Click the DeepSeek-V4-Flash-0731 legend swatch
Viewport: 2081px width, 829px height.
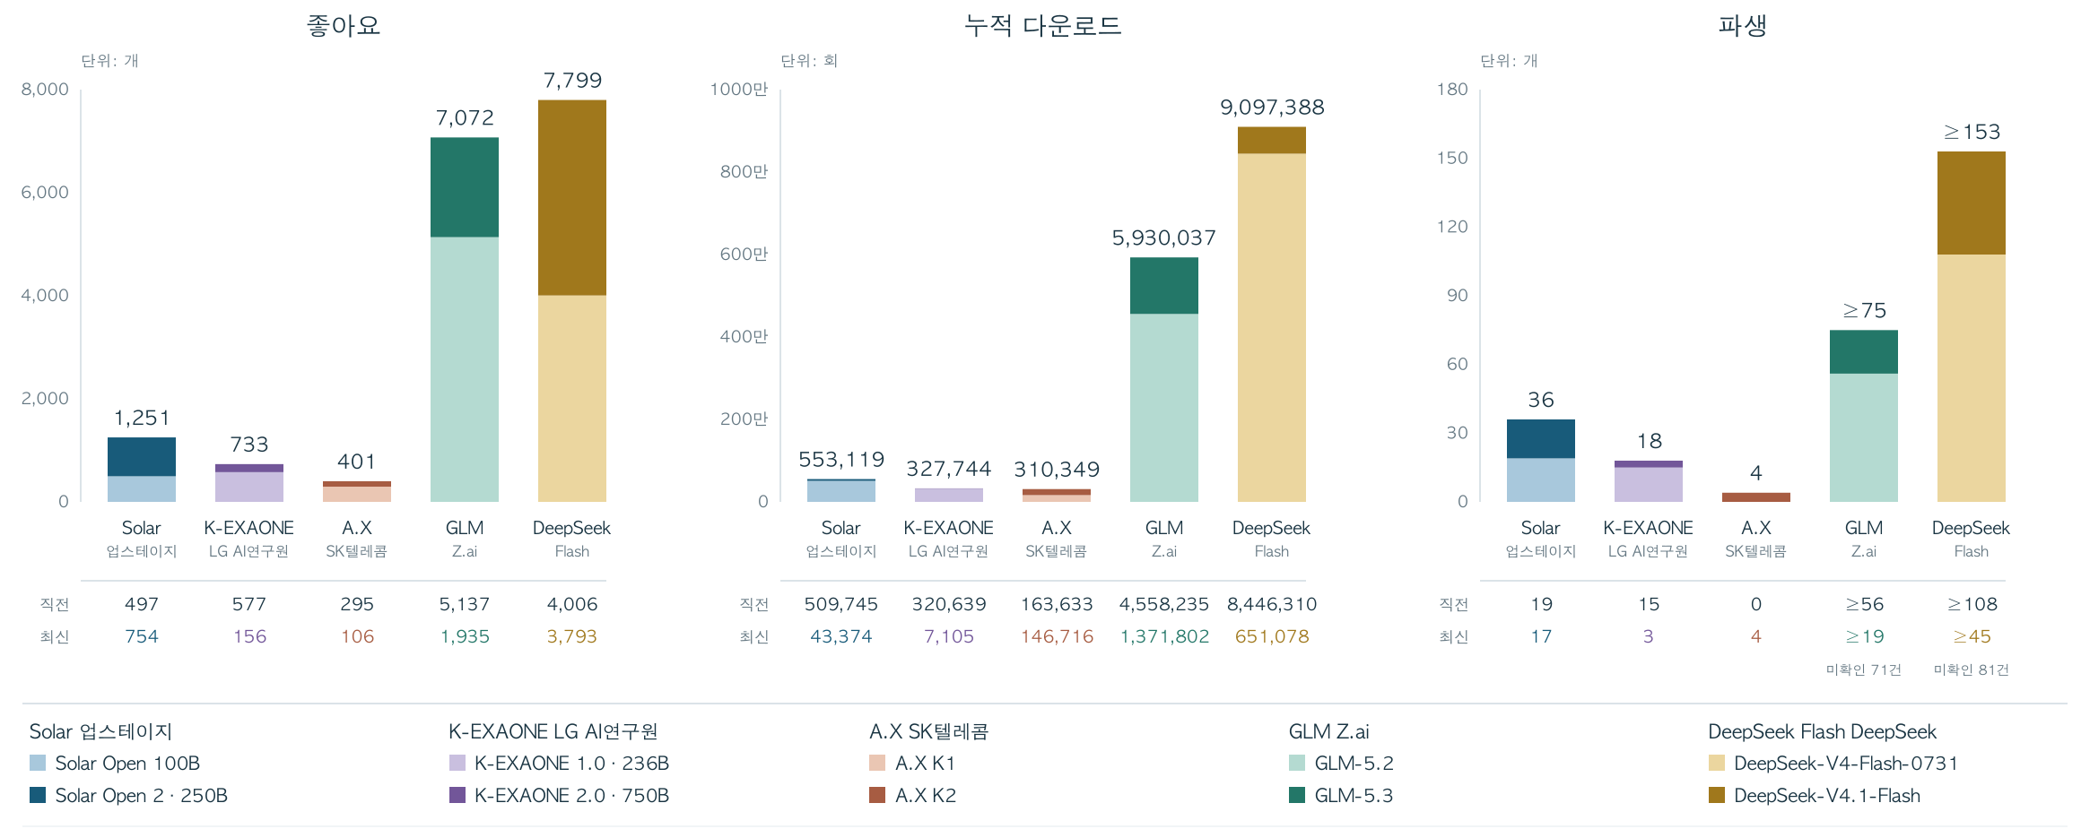tap(1717, 763)
